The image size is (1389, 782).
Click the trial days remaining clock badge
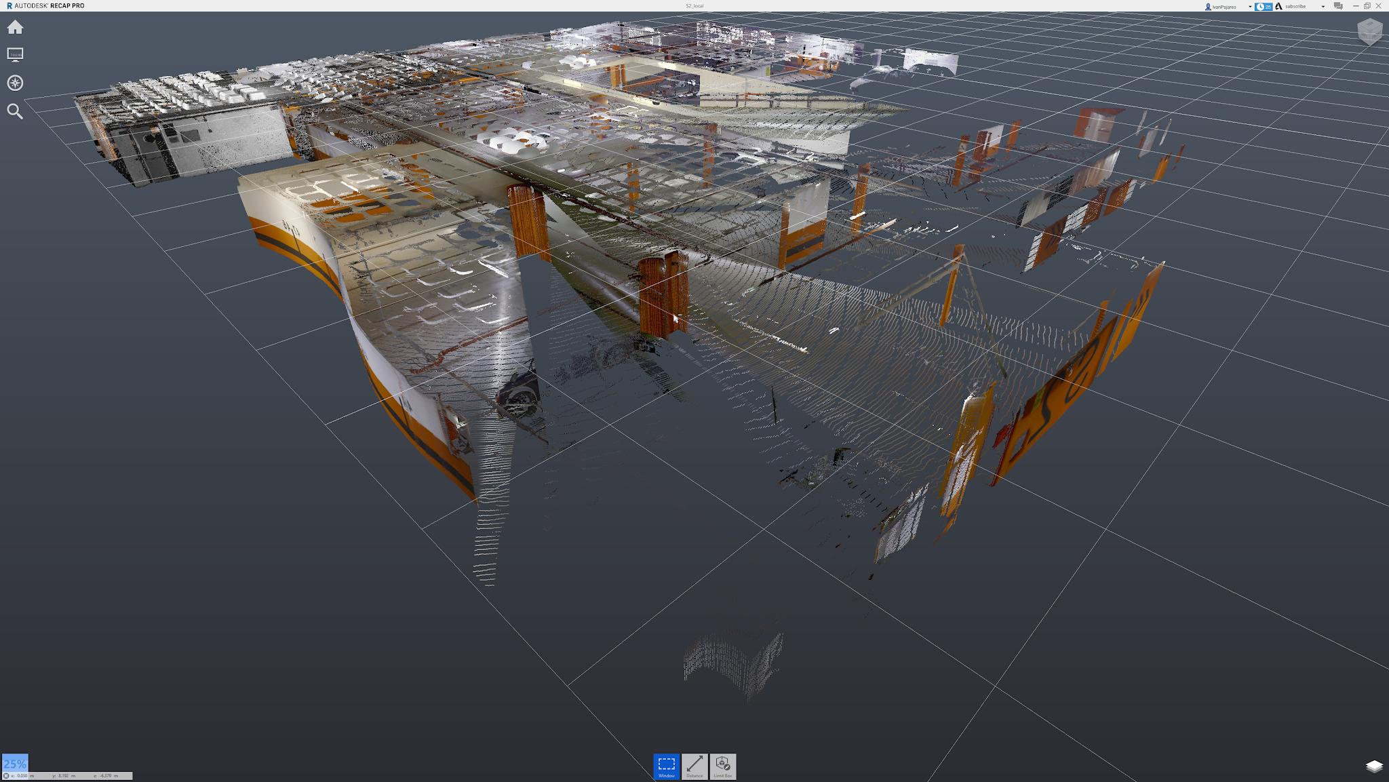tap(1264, 7)
